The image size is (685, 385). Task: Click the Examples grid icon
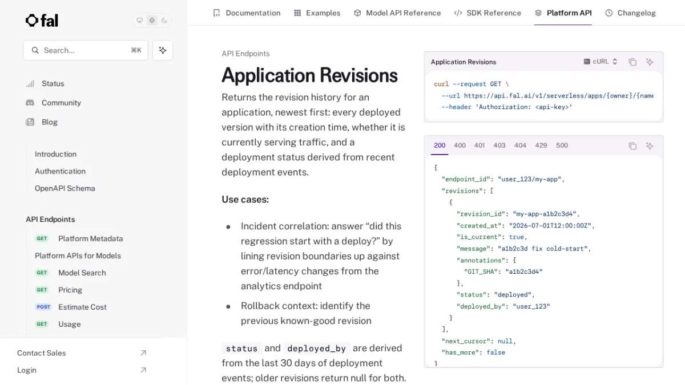coord(297,13)
